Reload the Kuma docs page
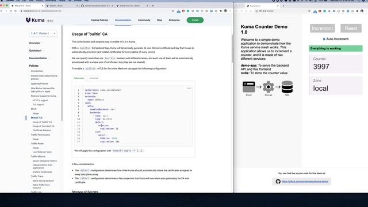 pos(11,11)
